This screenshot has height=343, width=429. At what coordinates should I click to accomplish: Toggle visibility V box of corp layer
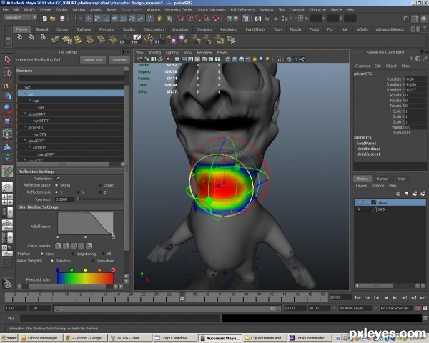(x=359, y=209)
